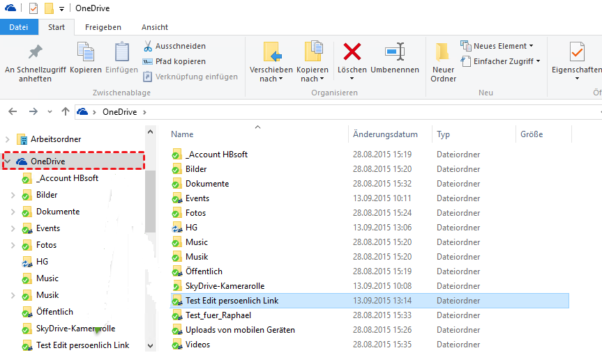Go up one folder level arrow
Image resolution: width=602 pixels, height=355 pixels.
click(x=66, y=111)
